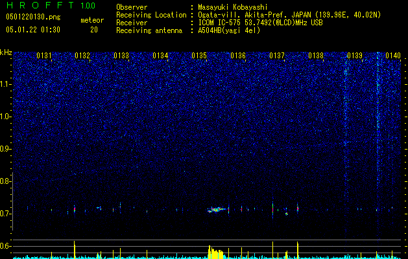Click the A504HB(yagi 4el) antenna text
This screenshot has height=259, width=408.
click(229, 30)
